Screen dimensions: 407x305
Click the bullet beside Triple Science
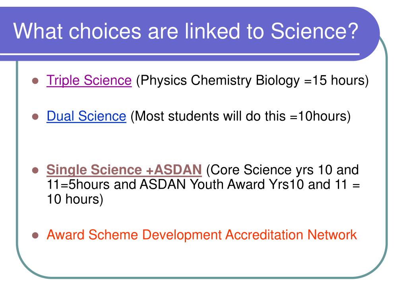click(x=35, y=81)
